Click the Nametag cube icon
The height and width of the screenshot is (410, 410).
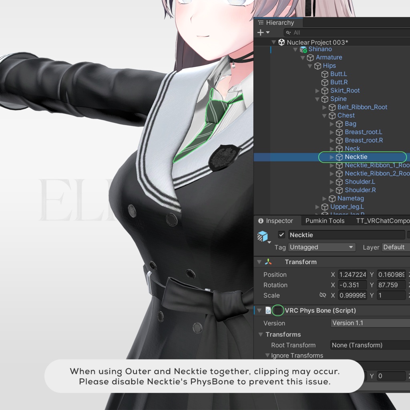[332, 199]
